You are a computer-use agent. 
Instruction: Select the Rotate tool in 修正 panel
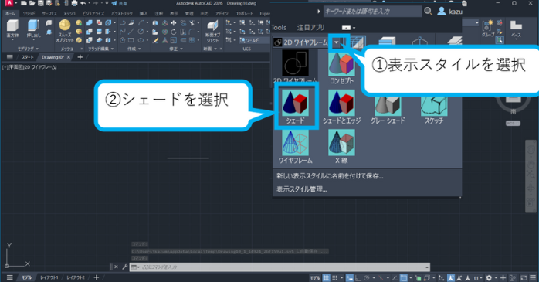(x=174, y=32)
